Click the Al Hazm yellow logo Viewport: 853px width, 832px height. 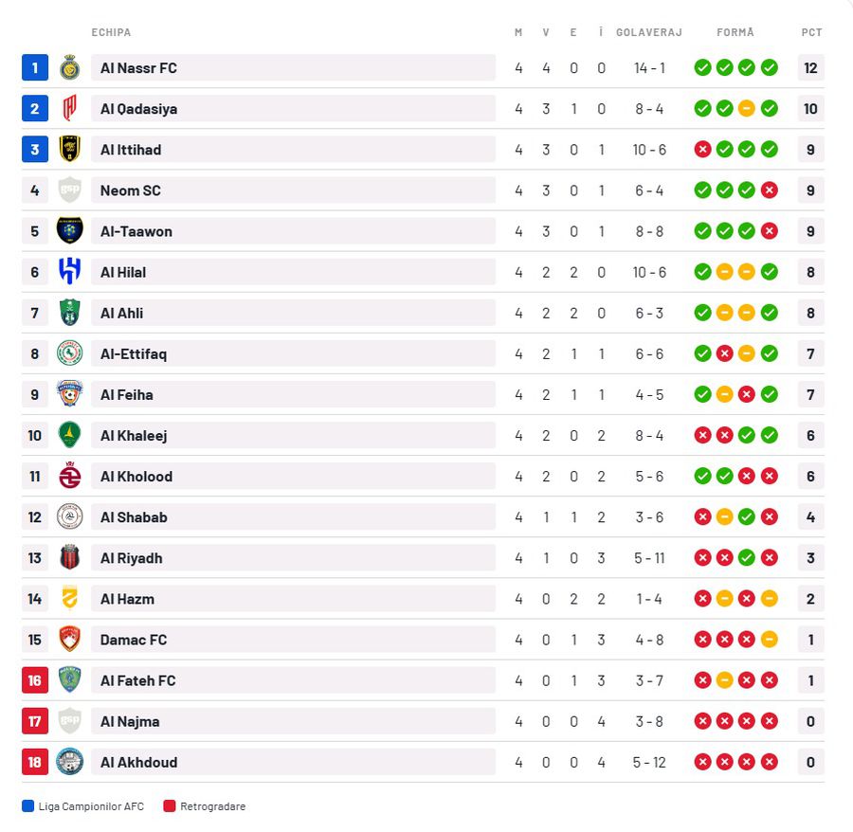[x=69, y=598]
